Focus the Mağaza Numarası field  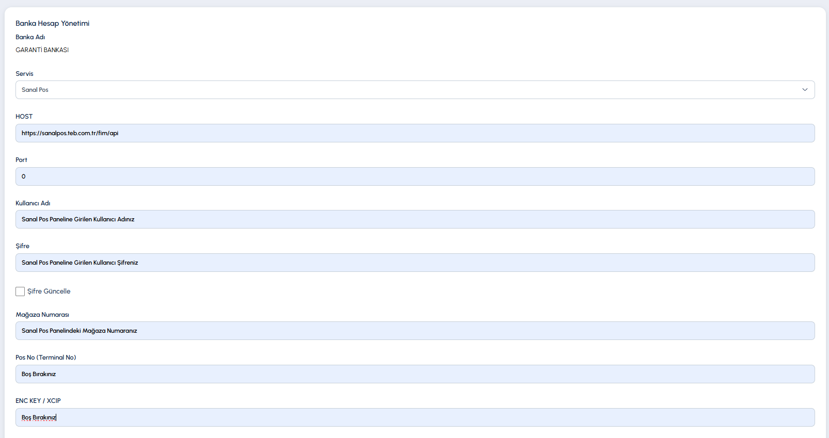tap(415, 331)
